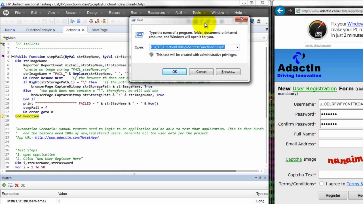Click the Email Address input field
Image resolution: width=363 pixels, height=204 pixels.
coord(341,144)
